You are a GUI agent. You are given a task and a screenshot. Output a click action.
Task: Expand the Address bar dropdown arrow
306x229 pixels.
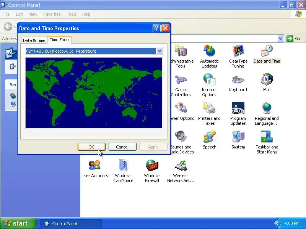[280, 39]
